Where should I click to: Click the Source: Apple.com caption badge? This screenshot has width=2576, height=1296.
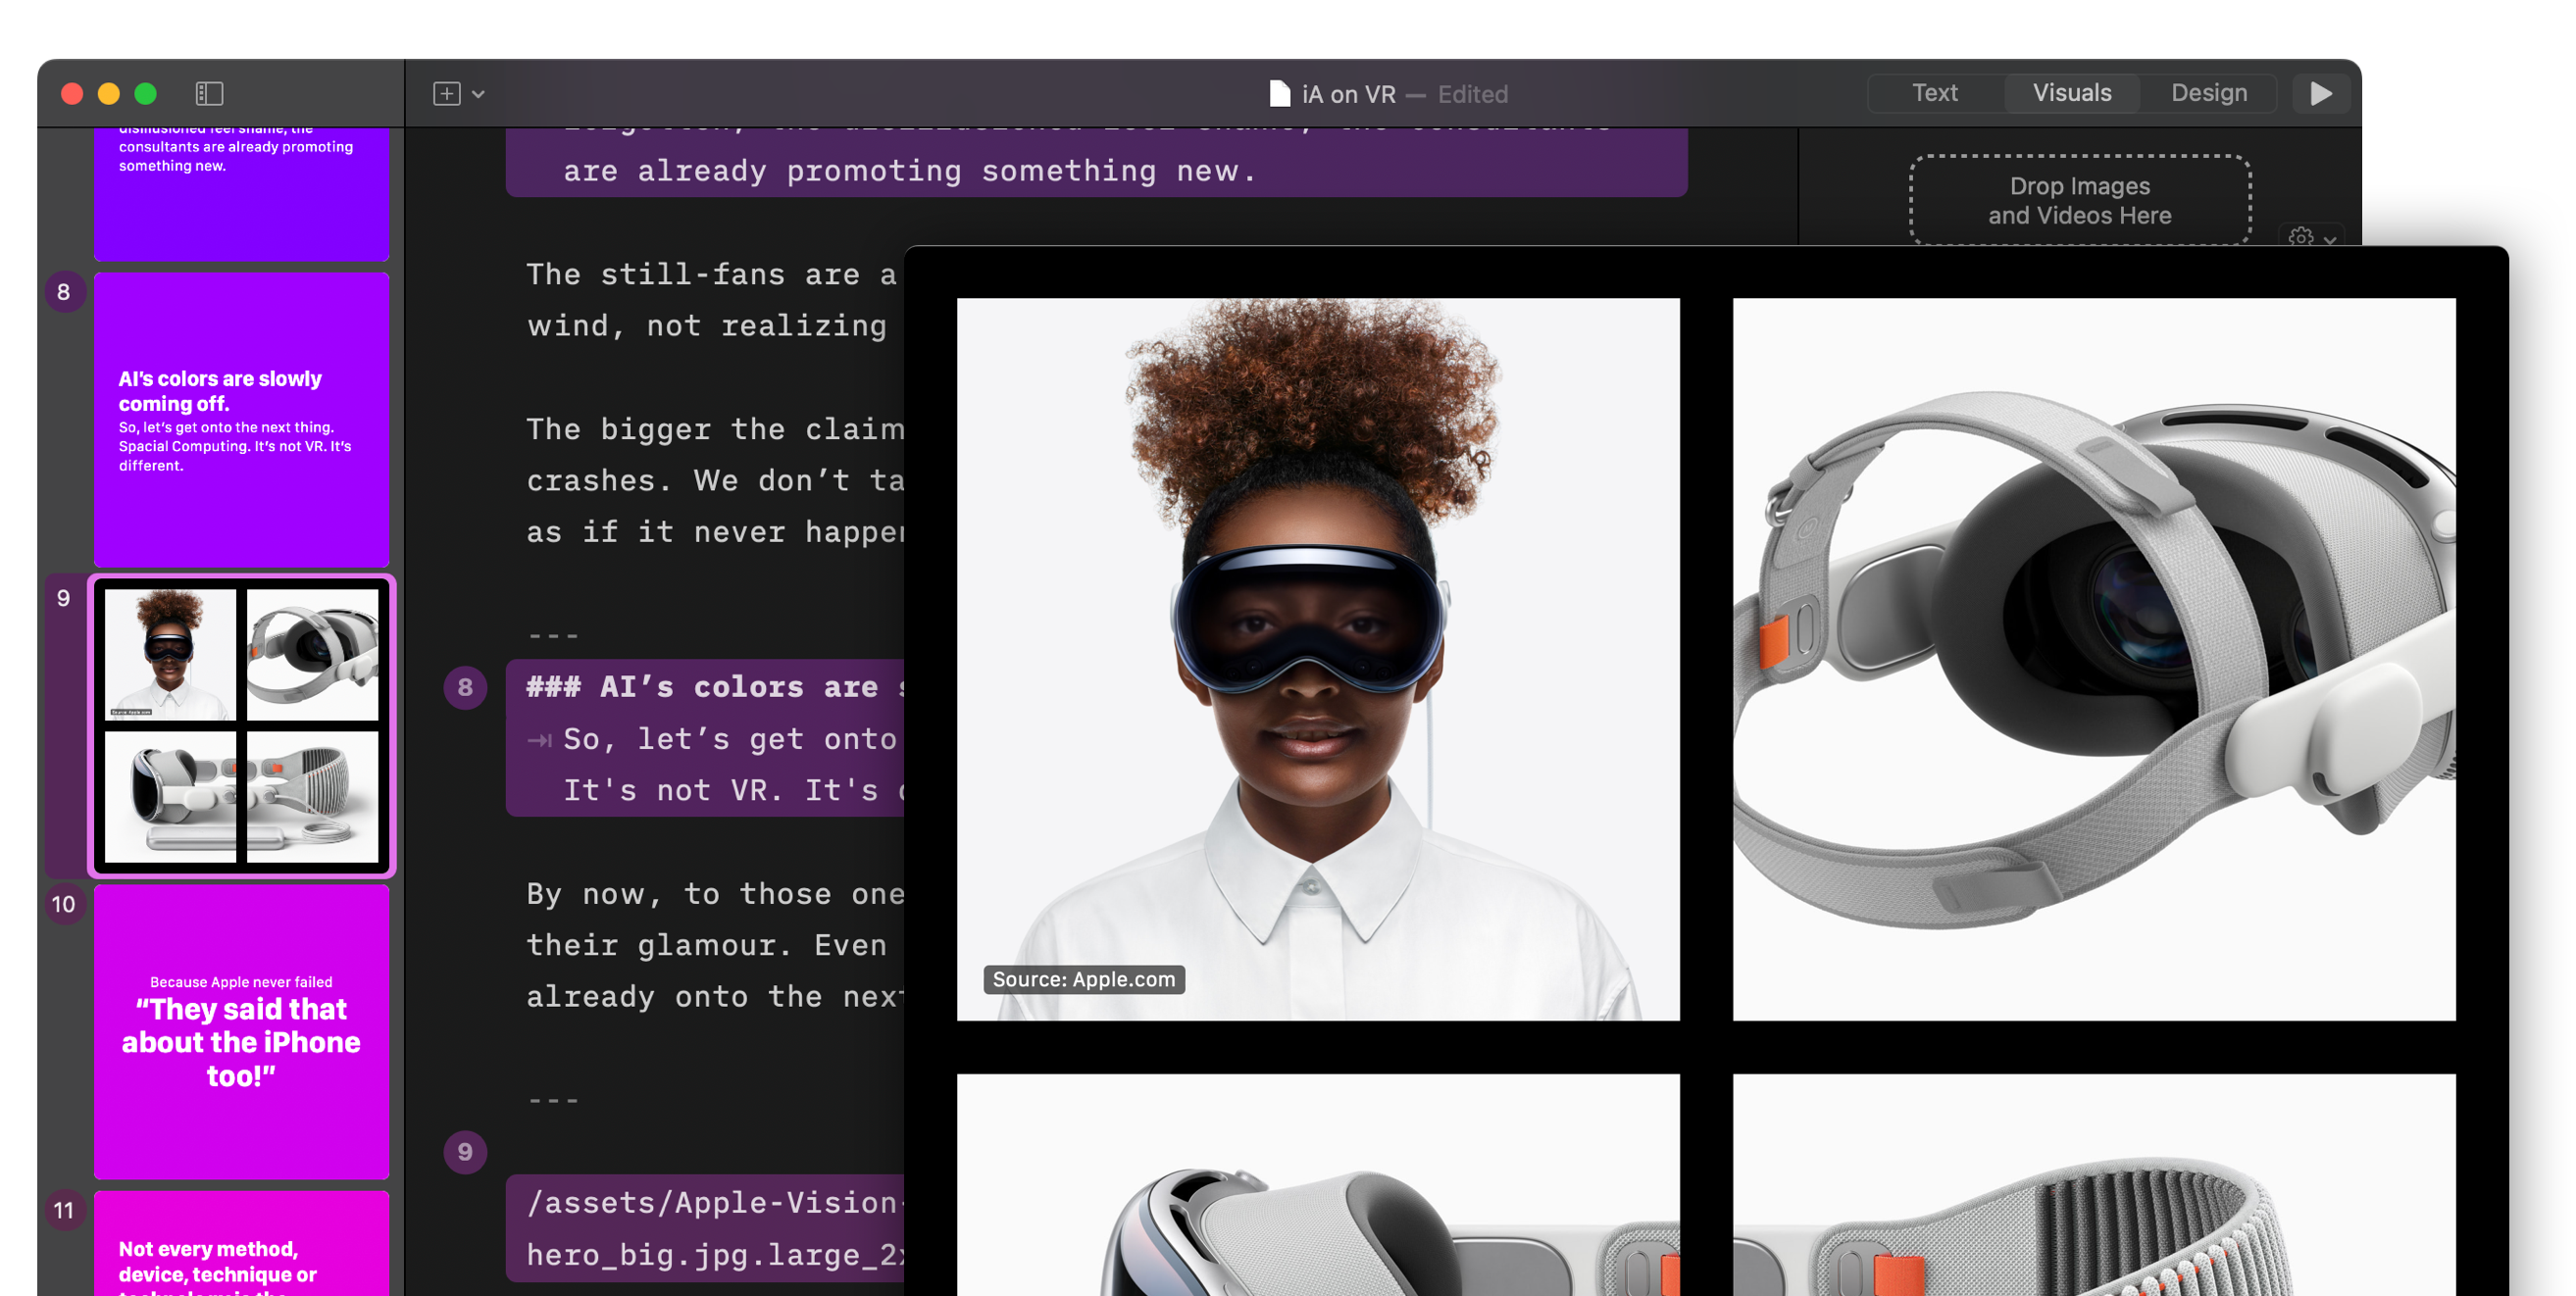pyautogui.click(x=1082, y=979)
